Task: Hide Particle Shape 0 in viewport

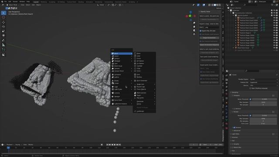Action: click(x=274, y=33)
